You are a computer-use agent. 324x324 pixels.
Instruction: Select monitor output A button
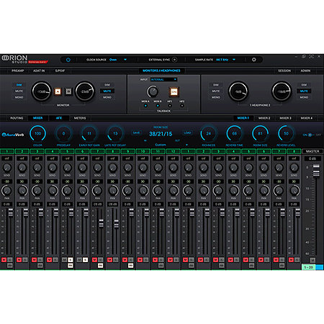[58, 91]
